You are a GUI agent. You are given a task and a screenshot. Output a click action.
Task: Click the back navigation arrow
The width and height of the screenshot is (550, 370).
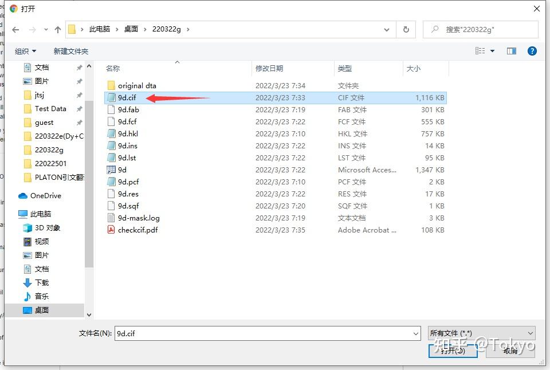15,30
